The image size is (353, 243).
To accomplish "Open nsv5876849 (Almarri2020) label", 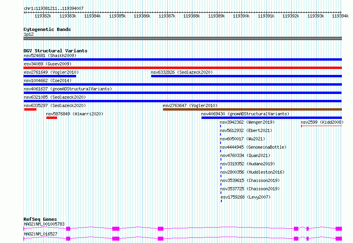I will pyautogui.click(x=75, y=114).
